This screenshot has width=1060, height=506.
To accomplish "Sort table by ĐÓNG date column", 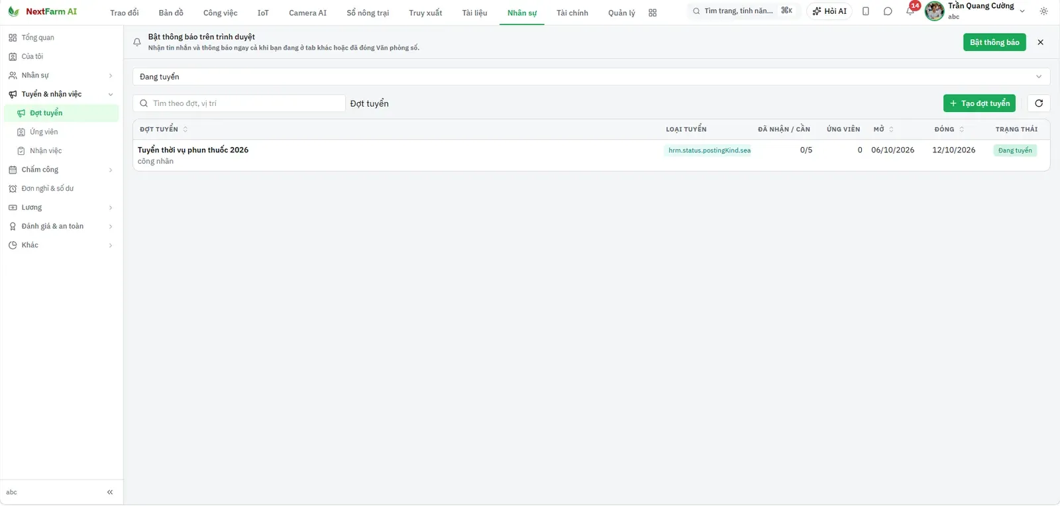I will pos(949,129).
